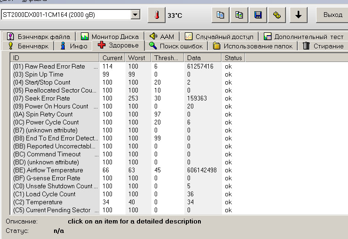Image resolution: width=348 pixels, height=239 pixels.
Task: Click the copy screenshot to clipboard icon
Action: tap(239, 15)
